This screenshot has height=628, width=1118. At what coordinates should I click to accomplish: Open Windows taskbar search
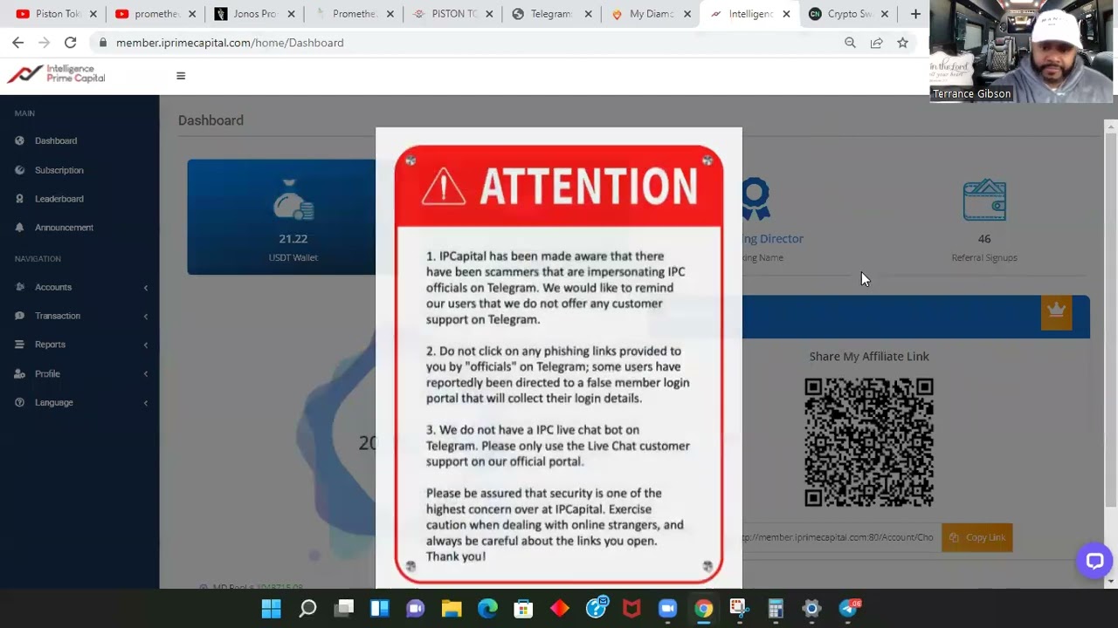point(307,609)
